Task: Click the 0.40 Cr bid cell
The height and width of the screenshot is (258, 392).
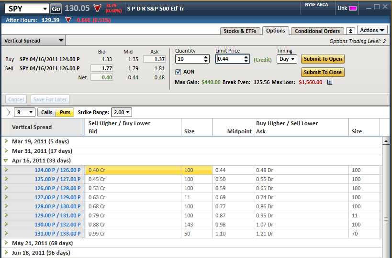Action: pos(133,170)
